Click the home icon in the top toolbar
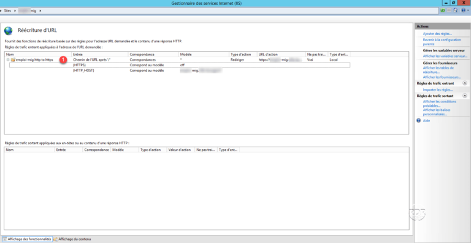 tap(456, 10)
